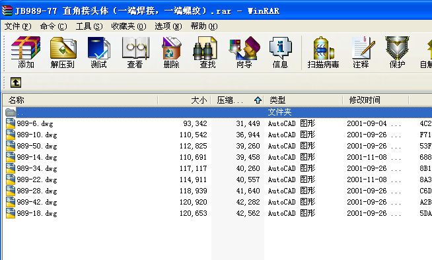Screen dimensions: 432x260
Task: Click date 2001-11-08 in 989-14.dwg row
Action: pos(367,157)
